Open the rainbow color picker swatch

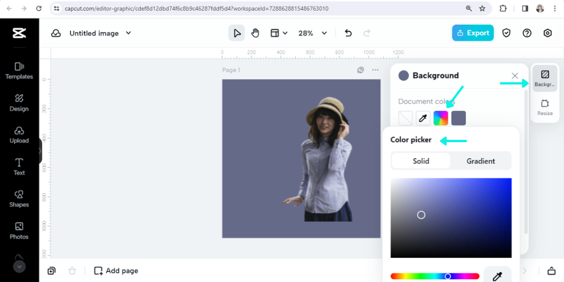pos(440,118)
